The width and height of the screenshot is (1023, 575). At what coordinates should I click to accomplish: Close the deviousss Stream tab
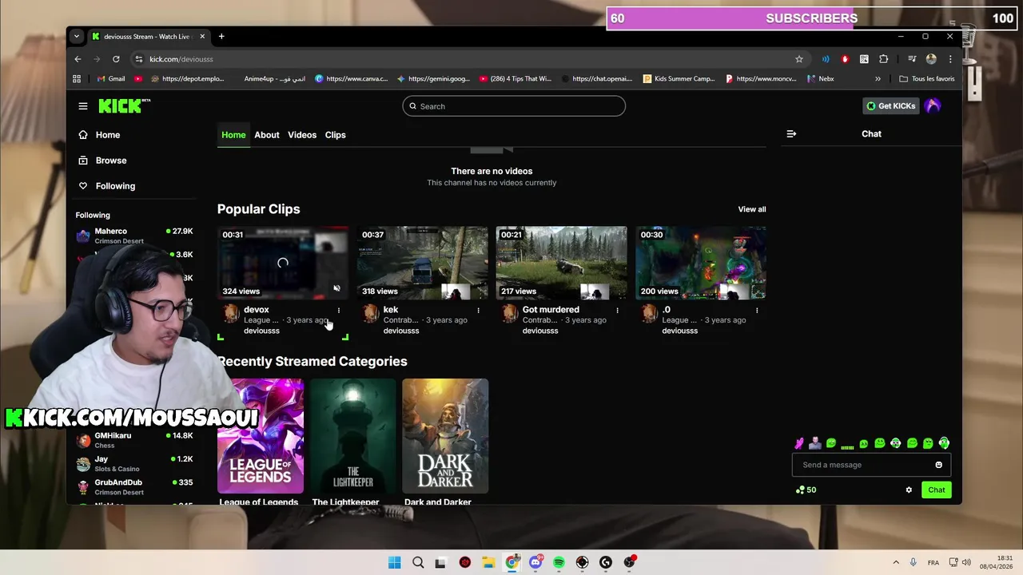click(202, 36)
